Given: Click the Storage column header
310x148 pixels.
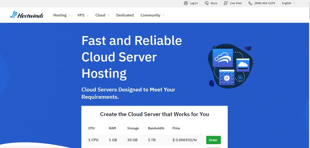Looking at the screenshot, I should (x=133, y=128).
